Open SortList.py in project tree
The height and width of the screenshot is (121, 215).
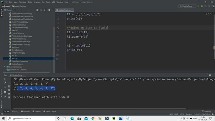15,47
